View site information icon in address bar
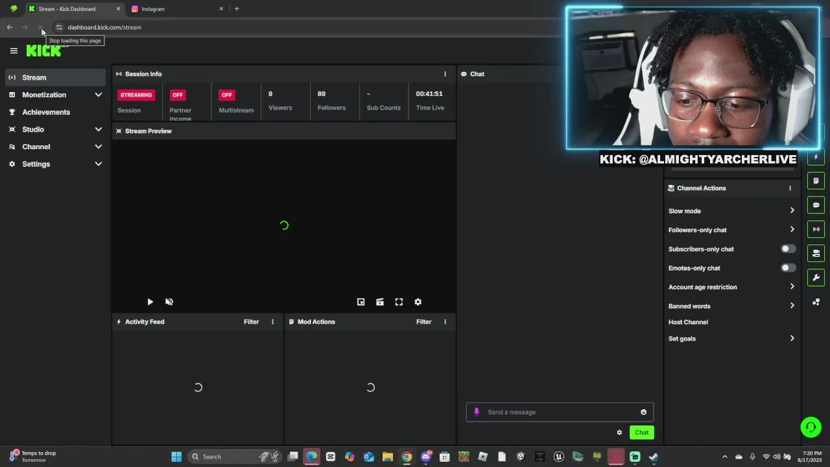 (58, 27)
